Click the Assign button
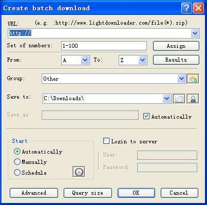The width and height of the screenshot is (207, 205). [x=176, y=46]
